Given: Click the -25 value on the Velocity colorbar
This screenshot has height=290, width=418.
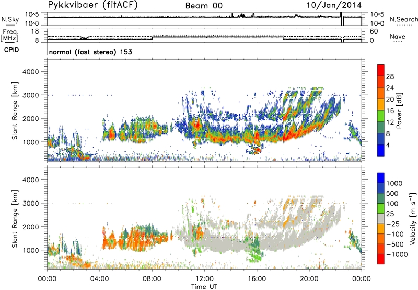Looking at the screenshot, I should click(392, 224).
